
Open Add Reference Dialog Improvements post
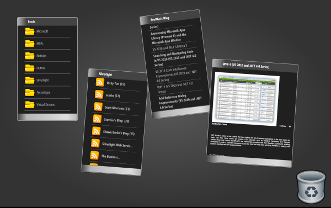180,102
